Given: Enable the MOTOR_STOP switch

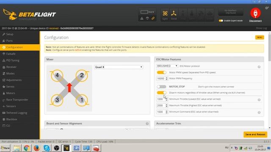Looking at the screenshot, I should (162, 87).
